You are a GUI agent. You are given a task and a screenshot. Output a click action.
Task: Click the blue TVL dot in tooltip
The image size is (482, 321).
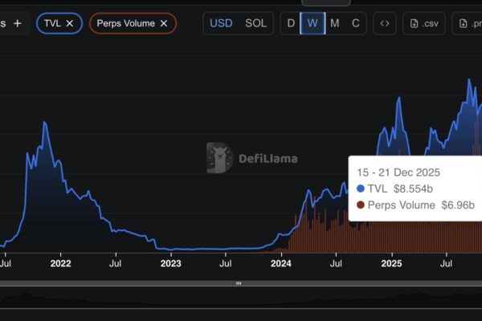tap(360, 189)
